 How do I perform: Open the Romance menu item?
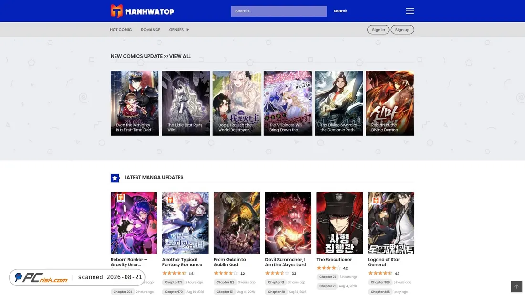[x=150, y=30]
